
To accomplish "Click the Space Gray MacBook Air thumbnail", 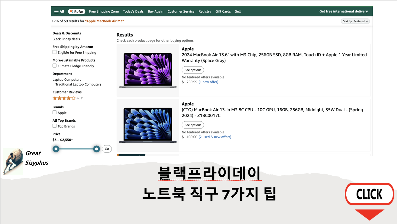I will click(x=148, y=70).
